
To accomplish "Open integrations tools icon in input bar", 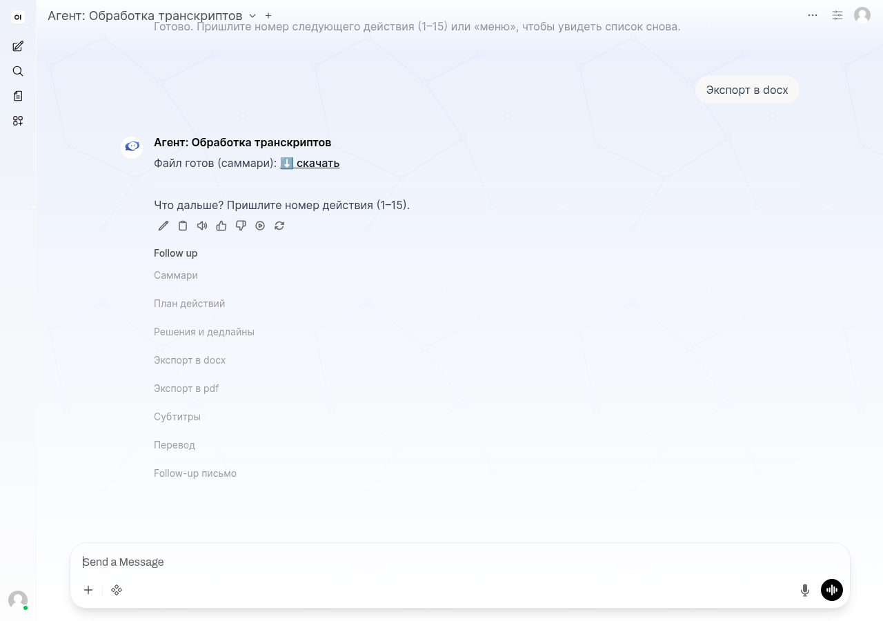I will point(117,590).
